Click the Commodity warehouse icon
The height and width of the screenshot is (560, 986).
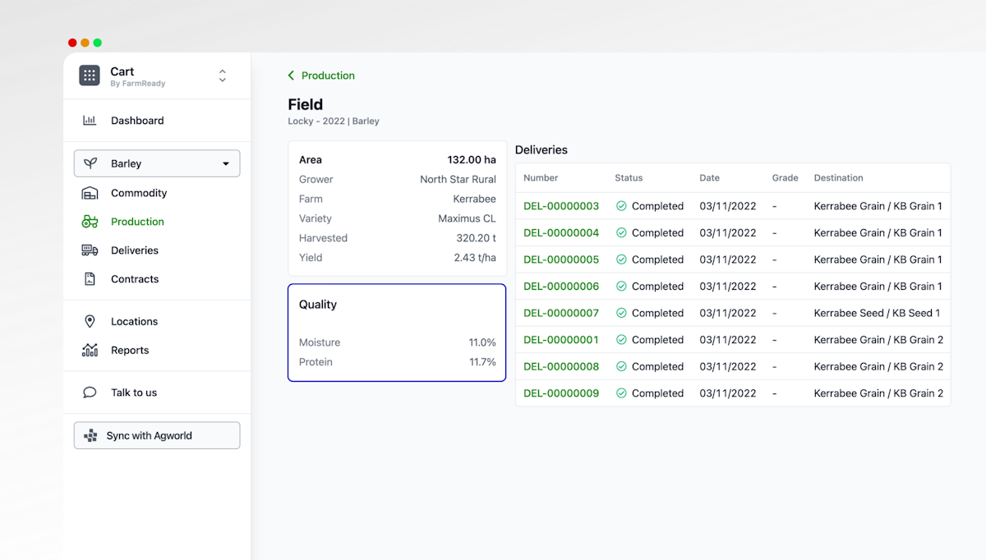(x=90, y=193)
